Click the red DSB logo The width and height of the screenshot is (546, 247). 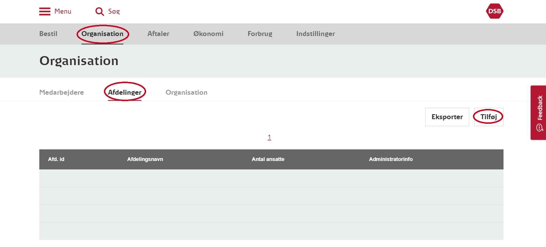pos(494,11)
